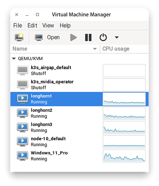Click the node-10_default CPU usage graph

124,142
